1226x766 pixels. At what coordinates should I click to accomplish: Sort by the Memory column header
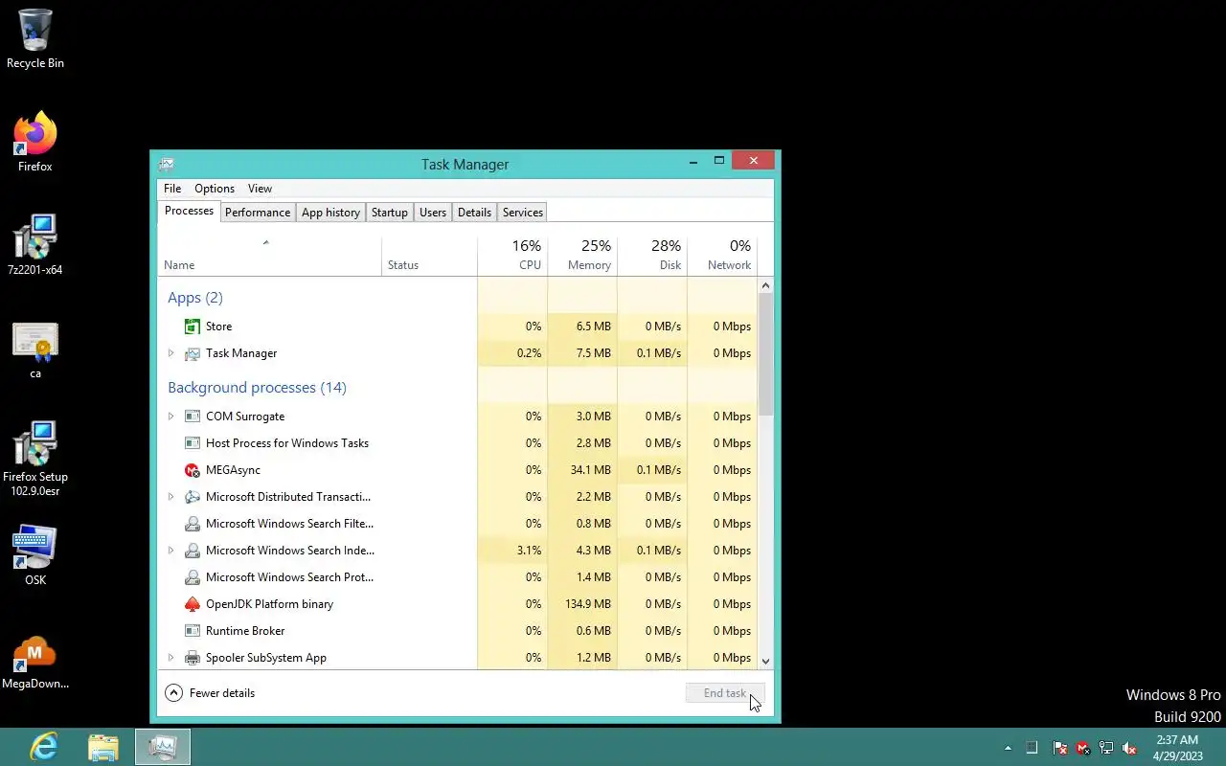click(582, 256)
